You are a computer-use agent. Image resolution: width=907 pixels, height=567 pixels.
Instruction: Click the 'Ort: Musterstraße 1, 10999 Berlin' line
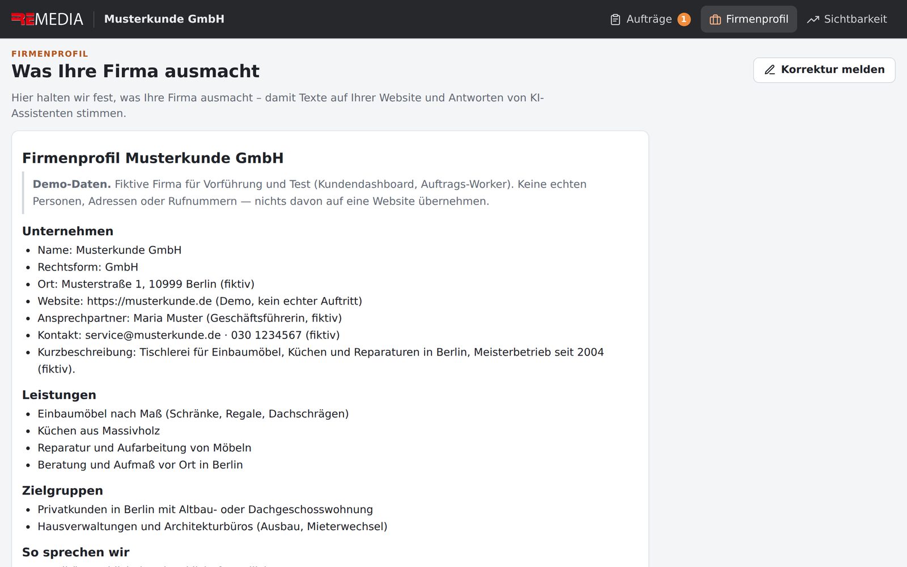(x=146, y=284)
